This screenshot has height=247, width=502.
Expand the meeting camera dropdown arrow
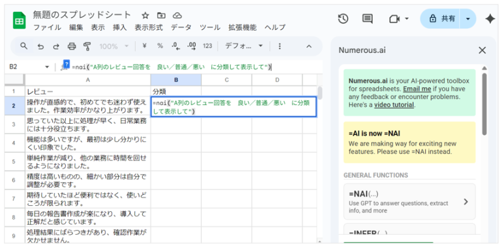click(407, 19)
